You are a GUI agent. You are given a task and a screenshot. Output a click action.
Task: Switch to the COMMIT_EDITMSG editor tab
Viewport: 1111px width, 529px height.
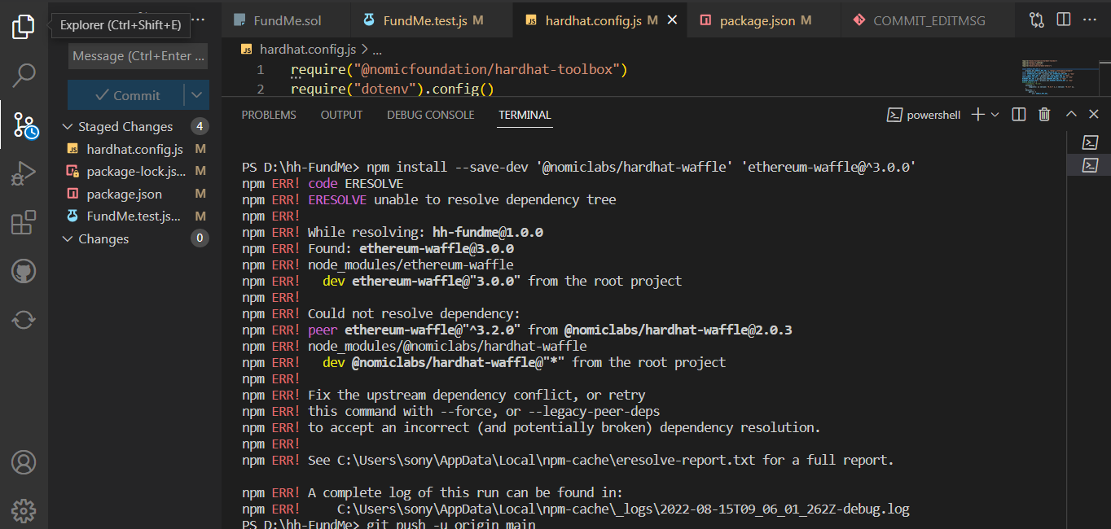(928, 20)
